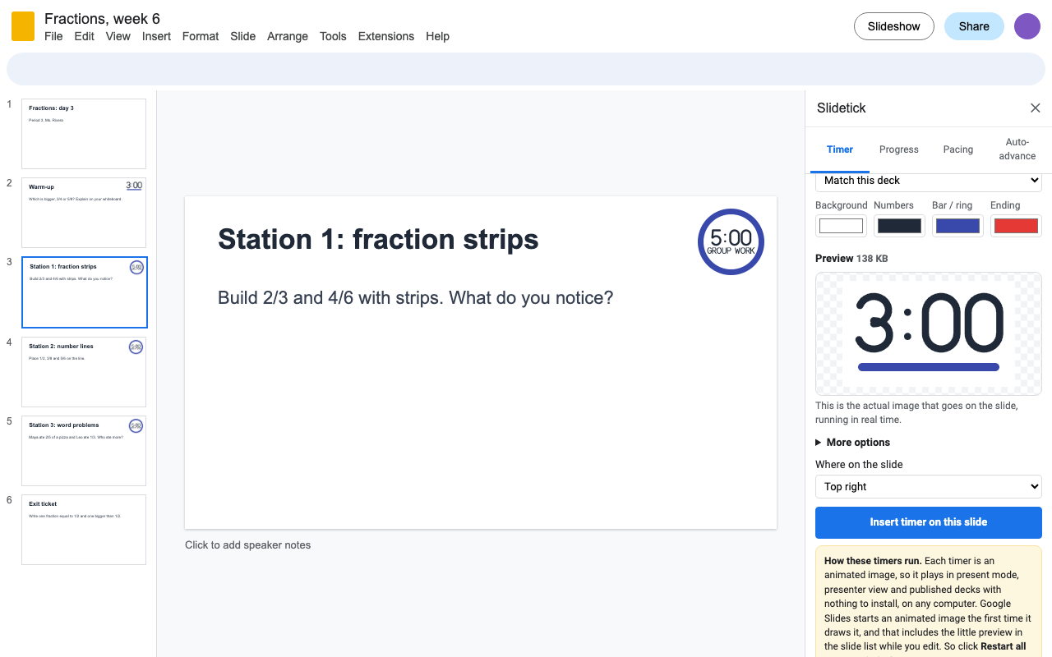This screenshot has width=1052, height=657.
Task: Click the Slidetick panel title
Action: tap(841, 108)
